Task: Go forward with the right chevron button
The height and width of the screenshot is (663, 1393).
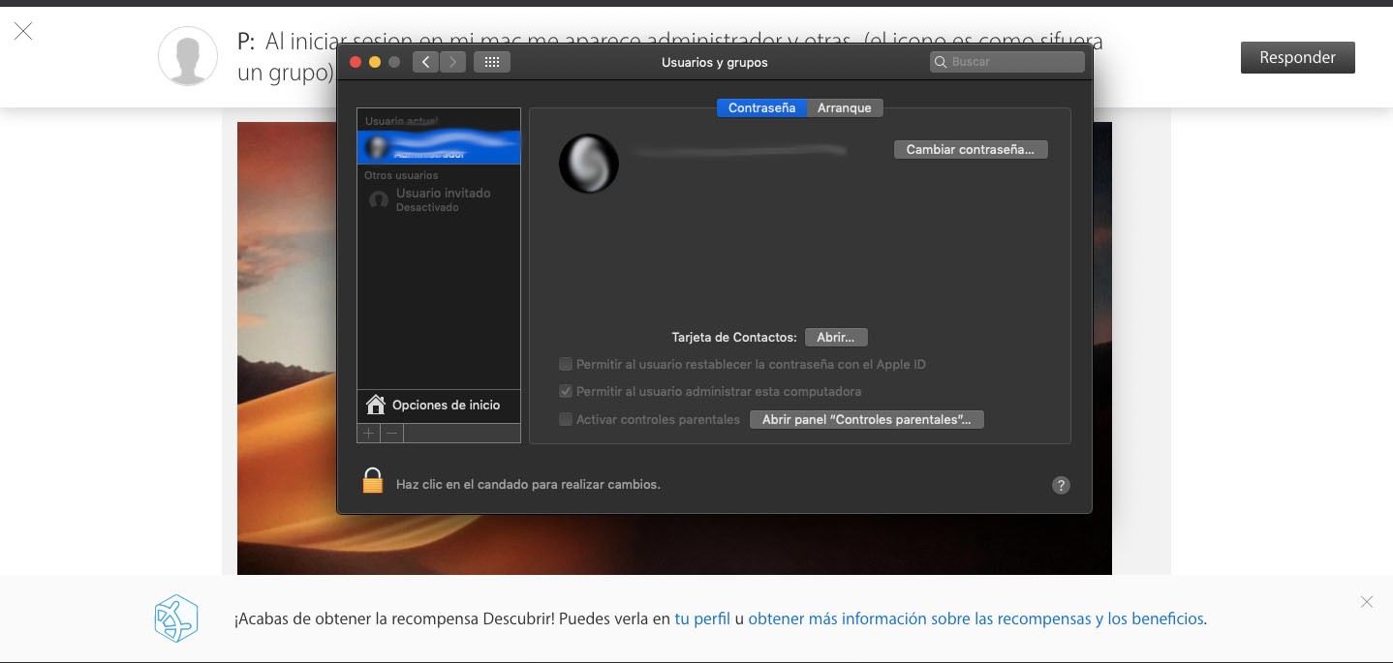Action: pyautogui.click(x=452, y=62)
